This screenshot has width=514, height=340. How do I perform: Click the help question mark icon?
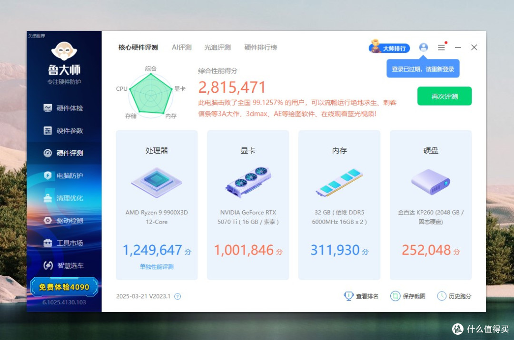tap(178, 296)
